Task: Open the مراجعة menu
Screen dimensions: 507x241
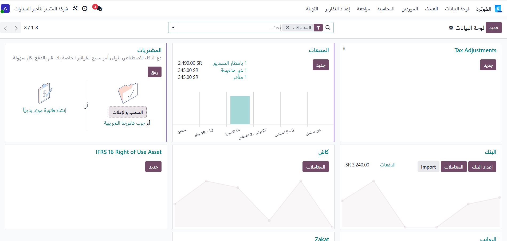Action: click(x=364, y=9)
